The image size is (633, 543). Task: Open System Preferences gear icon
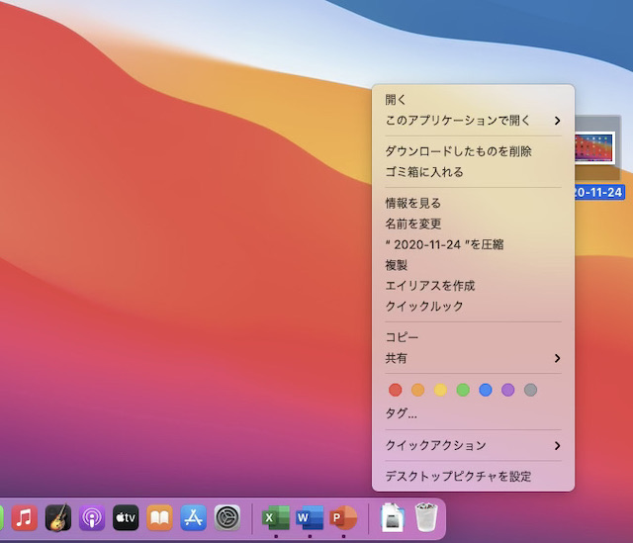tap(226, 517)
